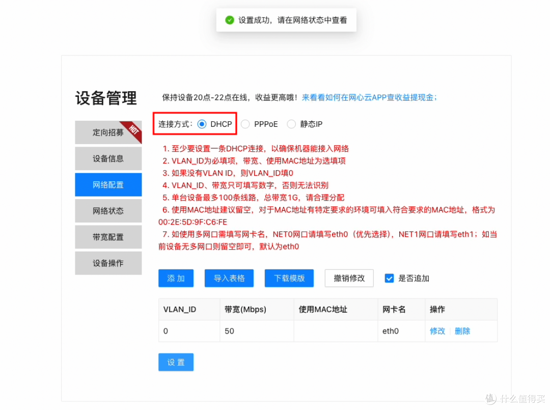Switch to the 网络配置 sidebar tab
This screenshot has height=410, width=550.
(x=108, y=185)
